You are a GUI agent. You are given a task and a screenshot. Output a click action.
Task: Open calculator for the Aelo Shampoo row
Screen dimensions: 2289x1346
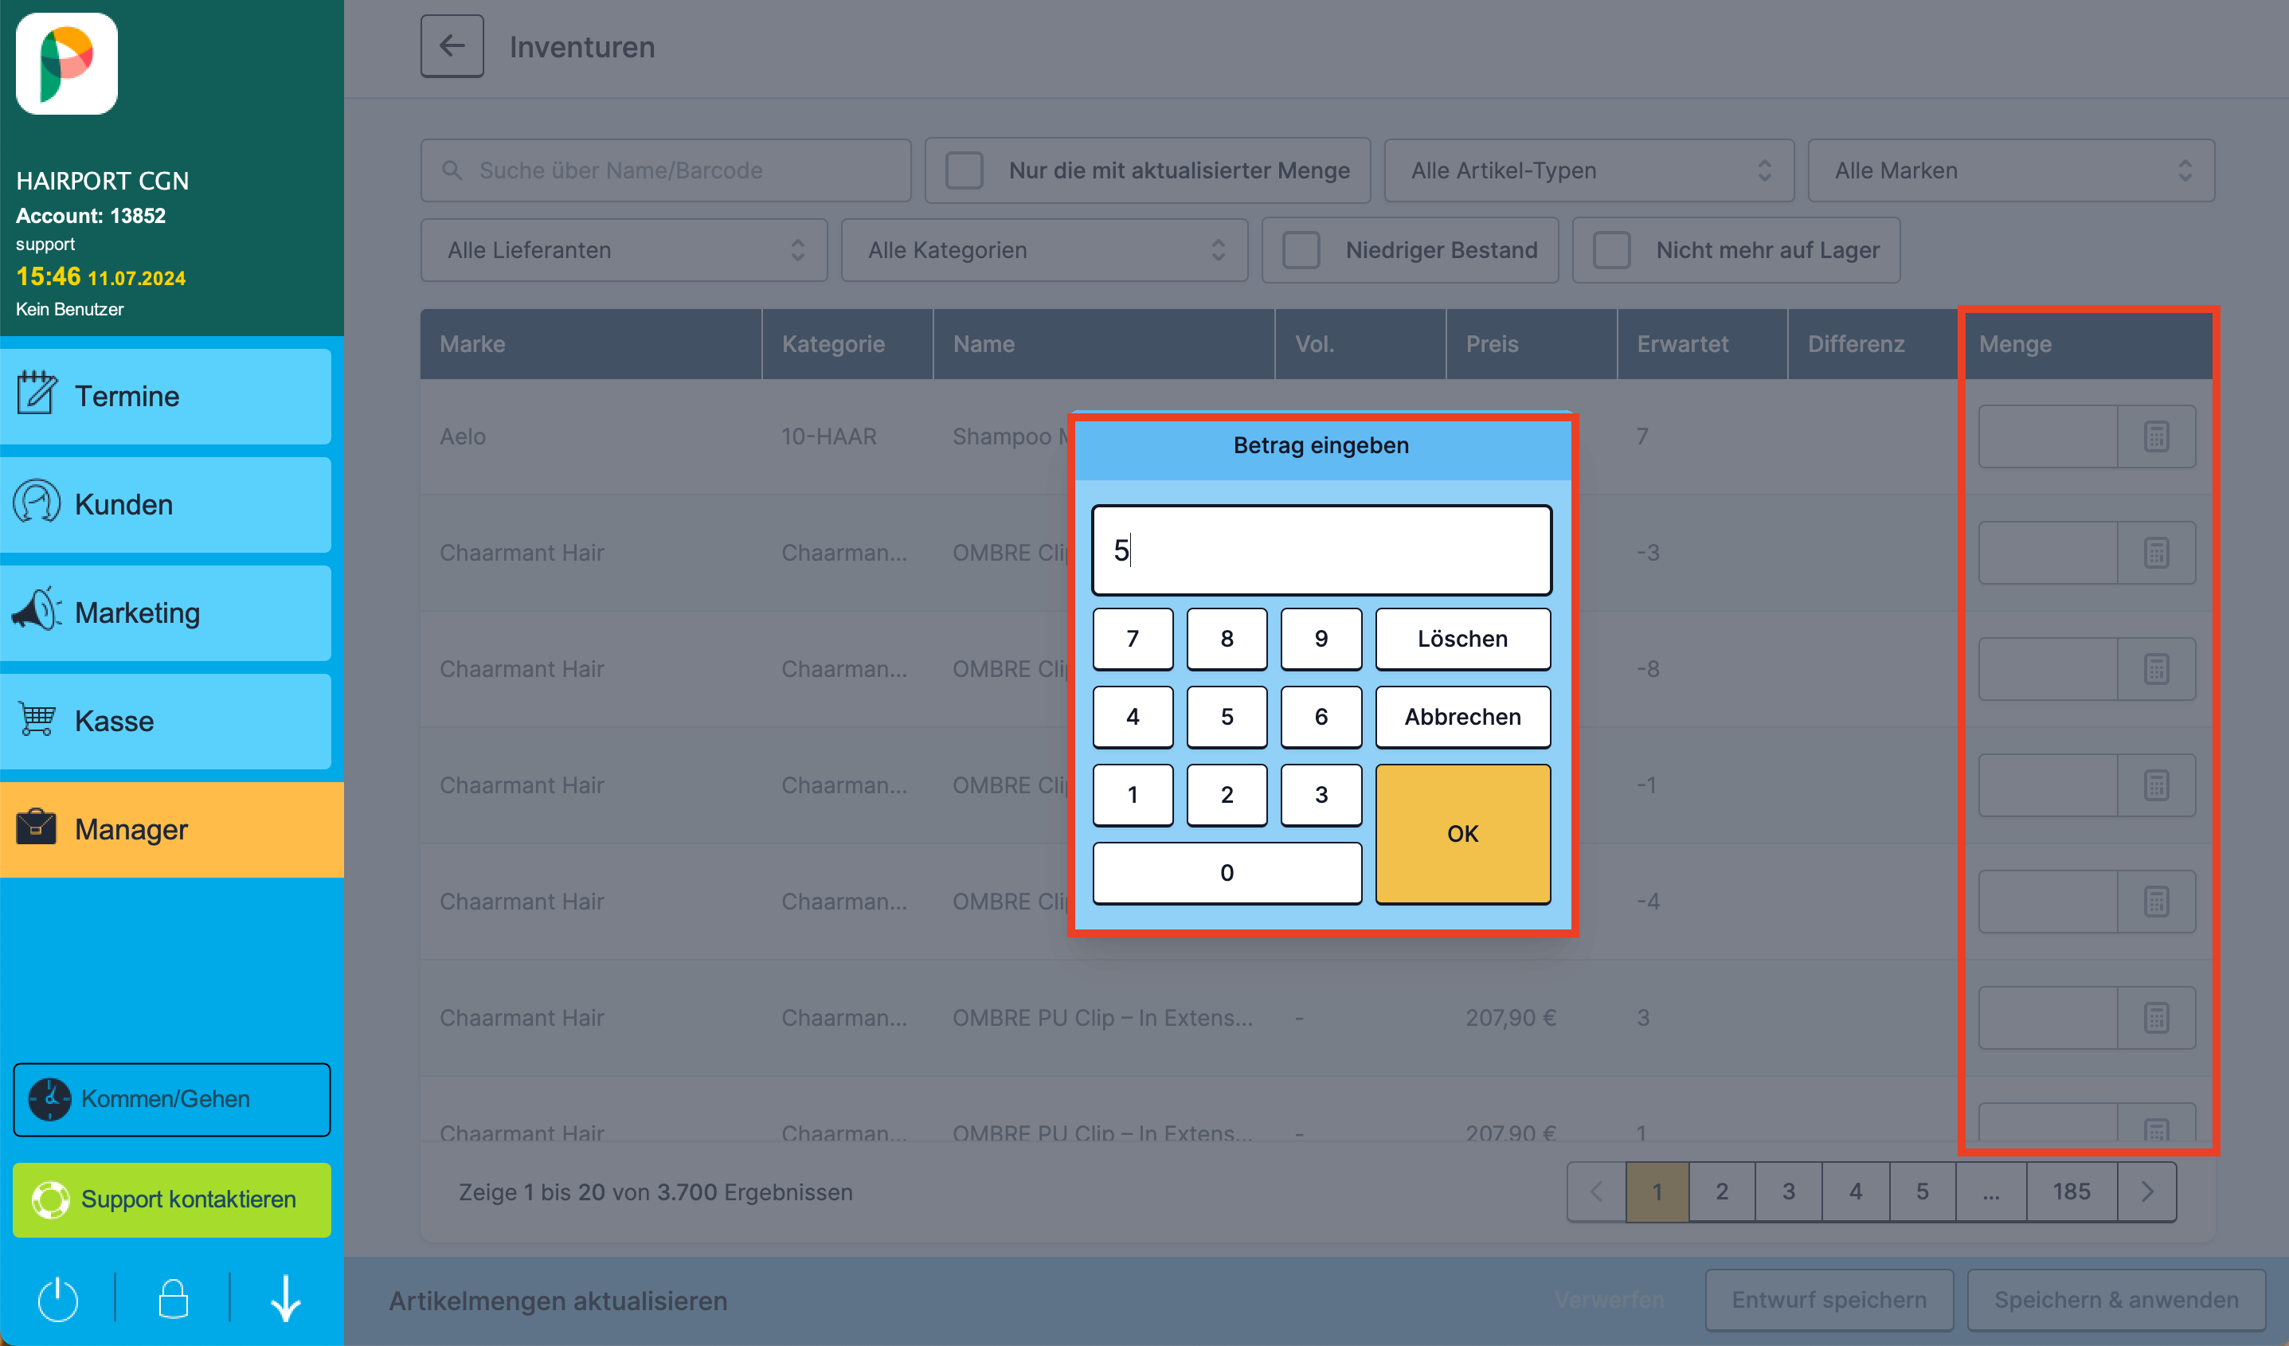pos(2155,436)
